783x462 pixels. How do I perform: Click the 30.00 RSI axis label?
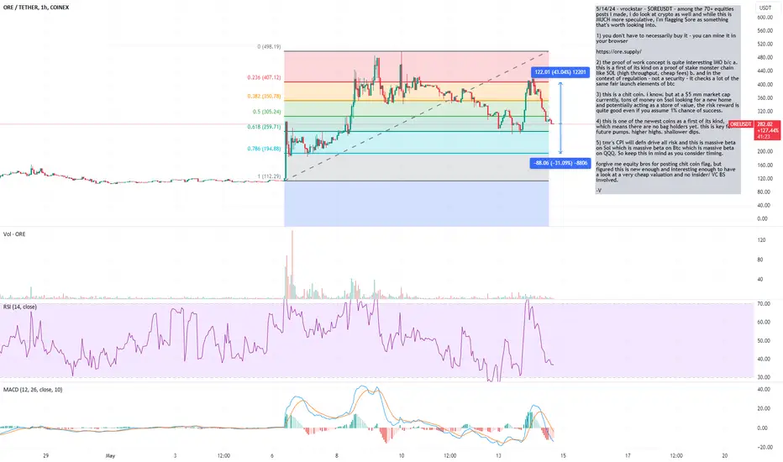point(765,378)
